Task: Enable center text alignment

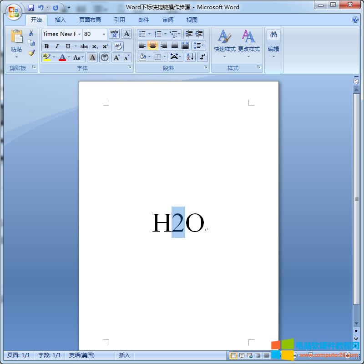Action: [153, 45]
